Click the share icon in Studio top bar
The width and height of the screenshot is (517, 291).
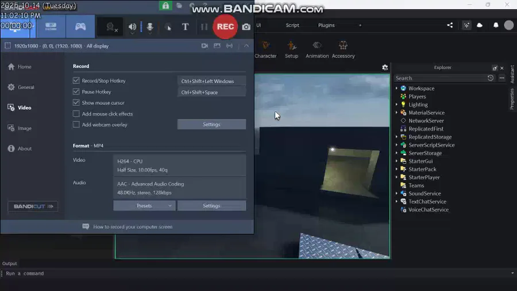pyautogui.click(x=450, y=25)
